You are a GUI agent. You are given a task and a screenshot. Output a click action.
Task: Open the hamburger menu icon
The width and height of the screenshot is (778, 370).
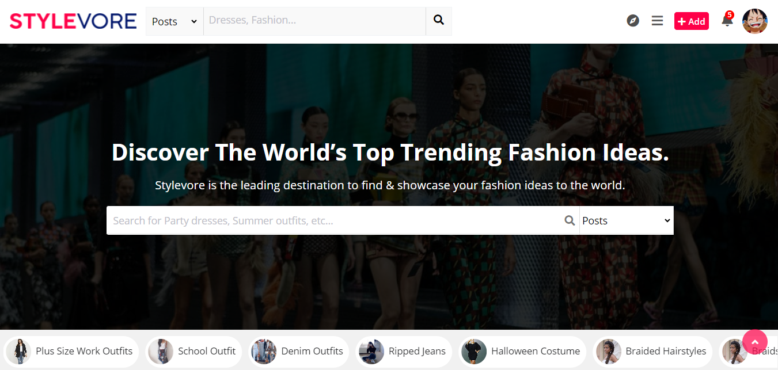pyautogui.click(x=657, y=21)
